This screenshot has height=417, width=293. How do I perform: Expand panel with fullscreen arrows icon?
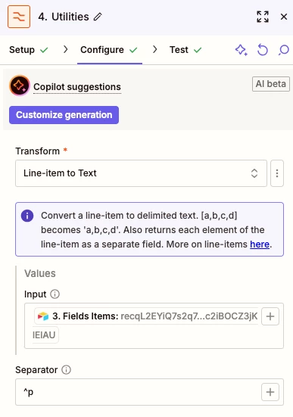coord(263,17)
